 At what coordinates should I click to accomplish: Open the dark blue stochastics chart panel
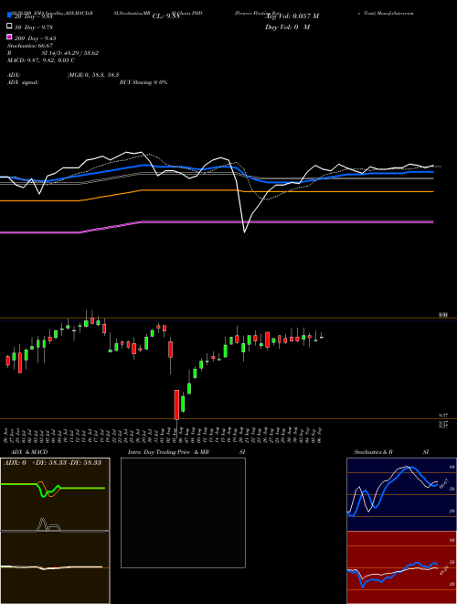[401, 494]
